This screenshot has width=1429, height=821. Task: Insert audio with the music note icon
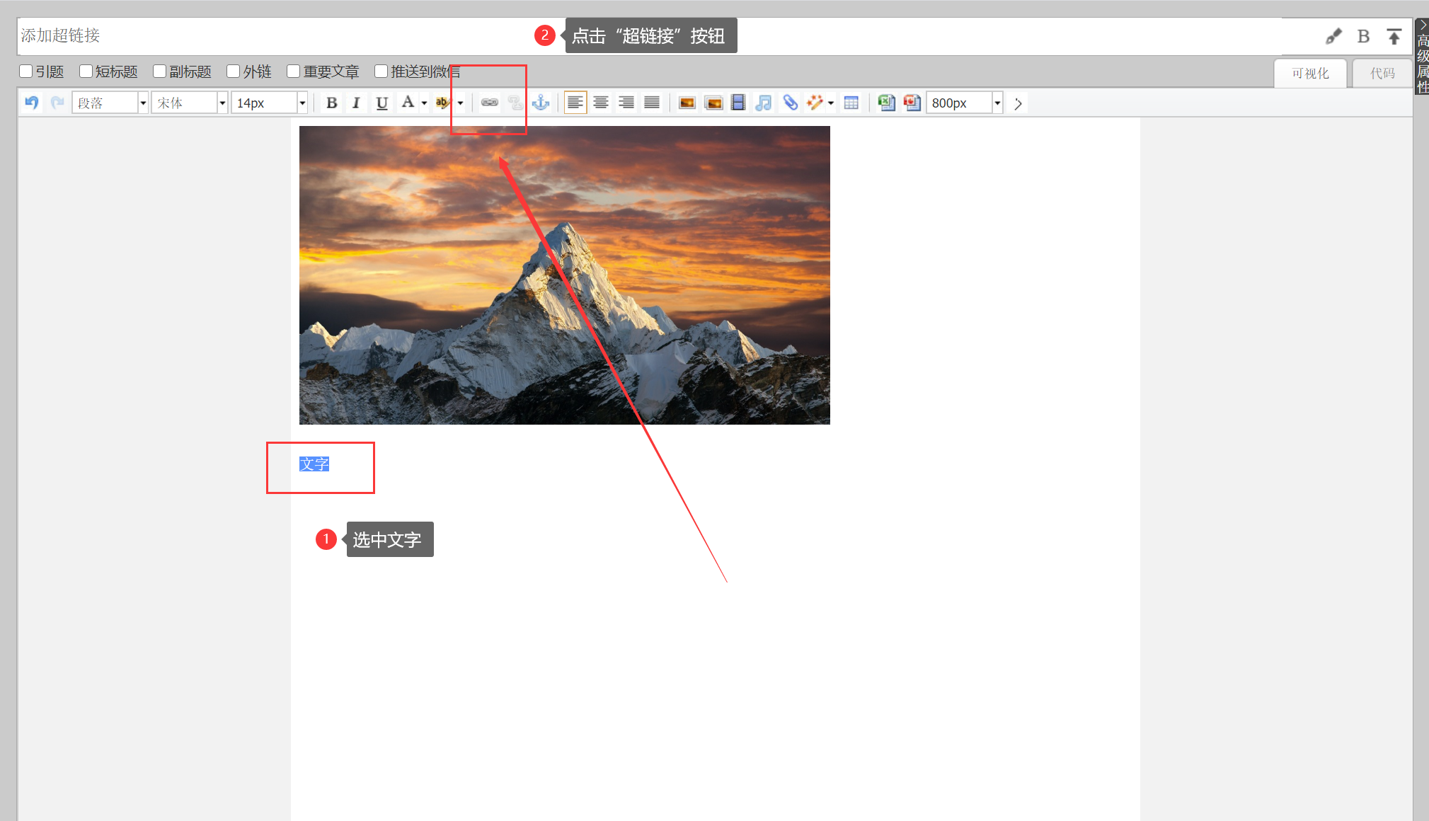tap(764, 103)
